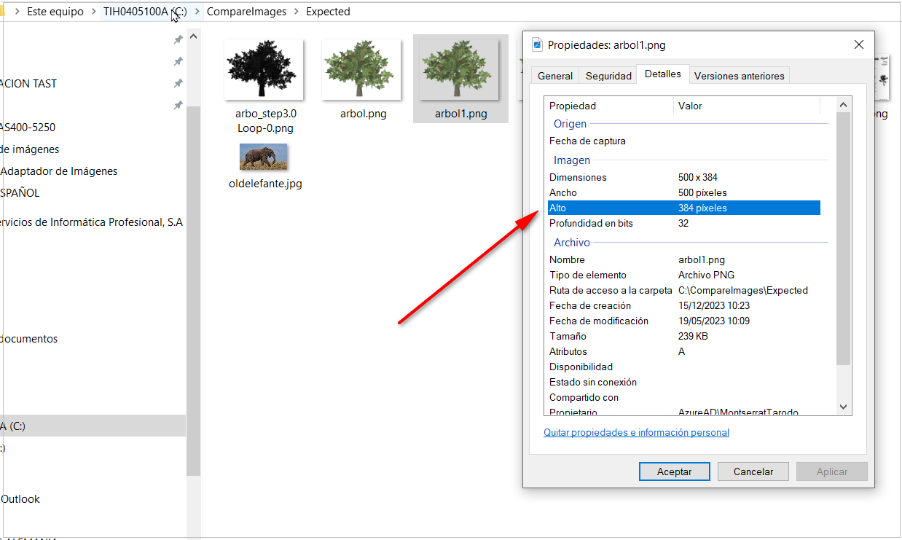This screenshot has height=540, width=902.
Task: Click the black silhouette arbo_step3.0 Loop-0.png file
Action: click(x=264, y=70)
